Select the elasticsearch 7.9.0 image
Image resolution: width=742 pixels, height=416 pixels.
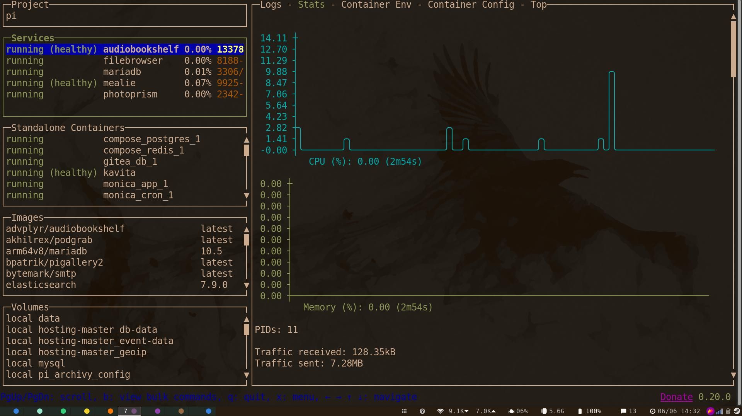(41, 285)
